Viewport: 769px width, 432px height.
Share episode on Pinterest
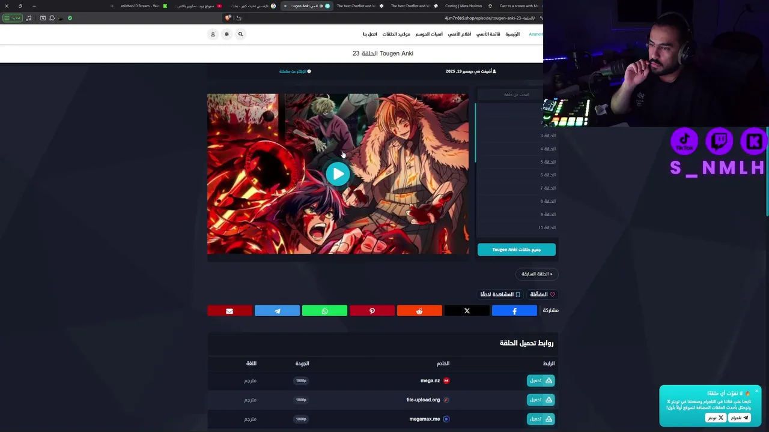coord(372,311)
